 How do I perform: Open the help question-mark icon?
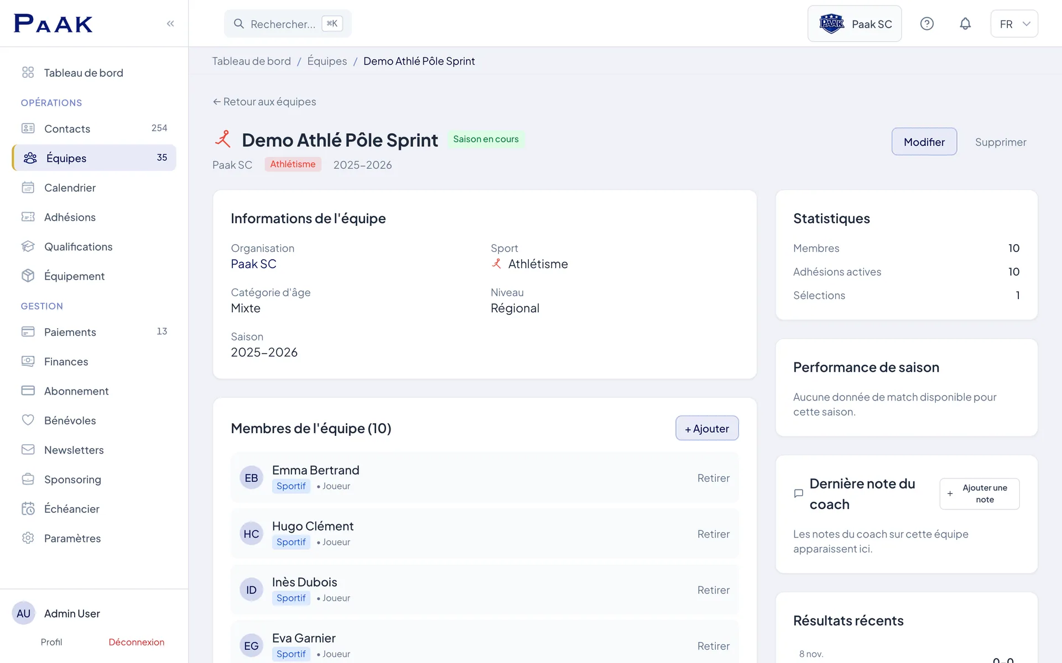[927, 24]
